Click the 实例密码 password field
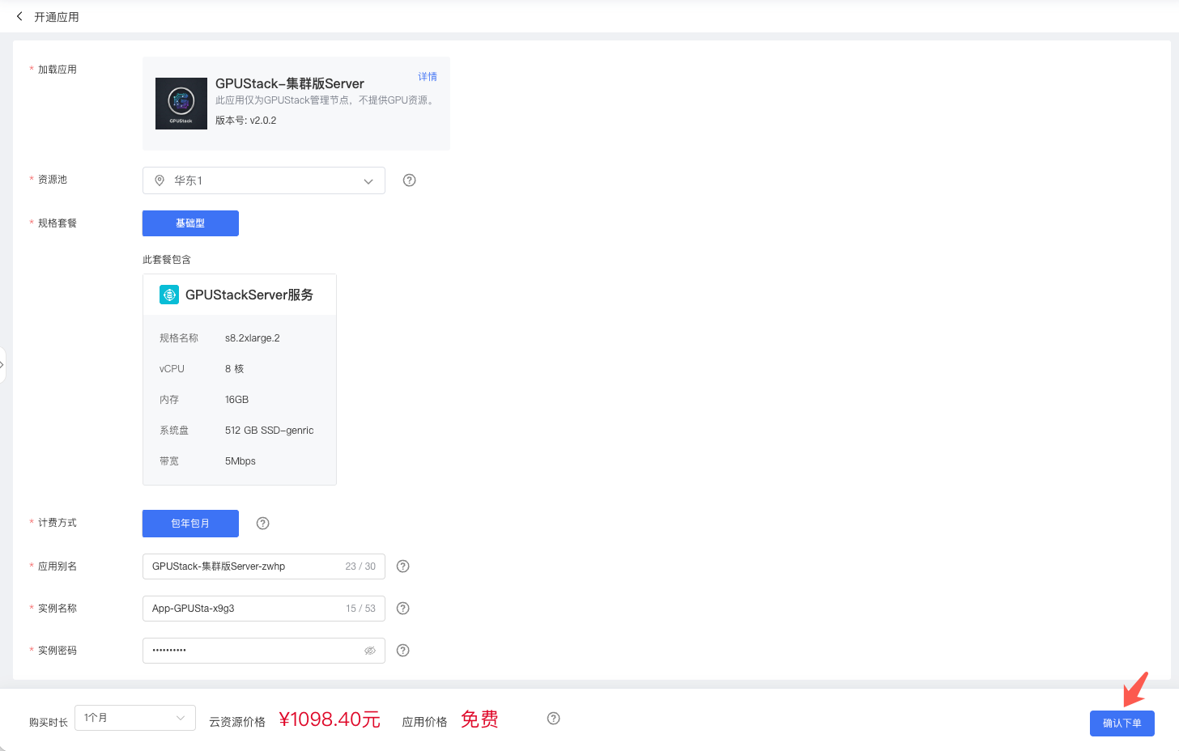Image resolution: width=1179 pixels, height=751 pixels. click(264, 651)
